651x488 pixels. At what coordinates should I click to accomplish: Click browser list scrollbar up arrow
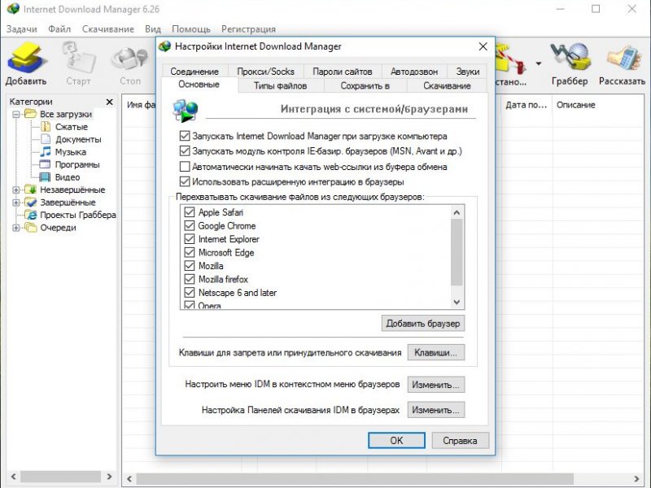click(x=457, y=212)
